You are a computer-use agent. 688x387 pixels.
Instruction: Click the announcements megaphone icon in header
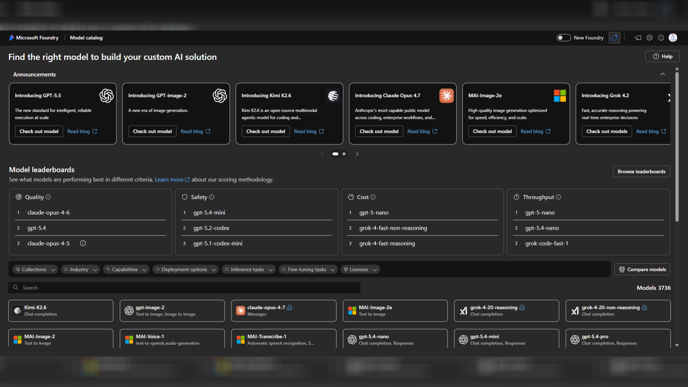click(x=638, y=38)
